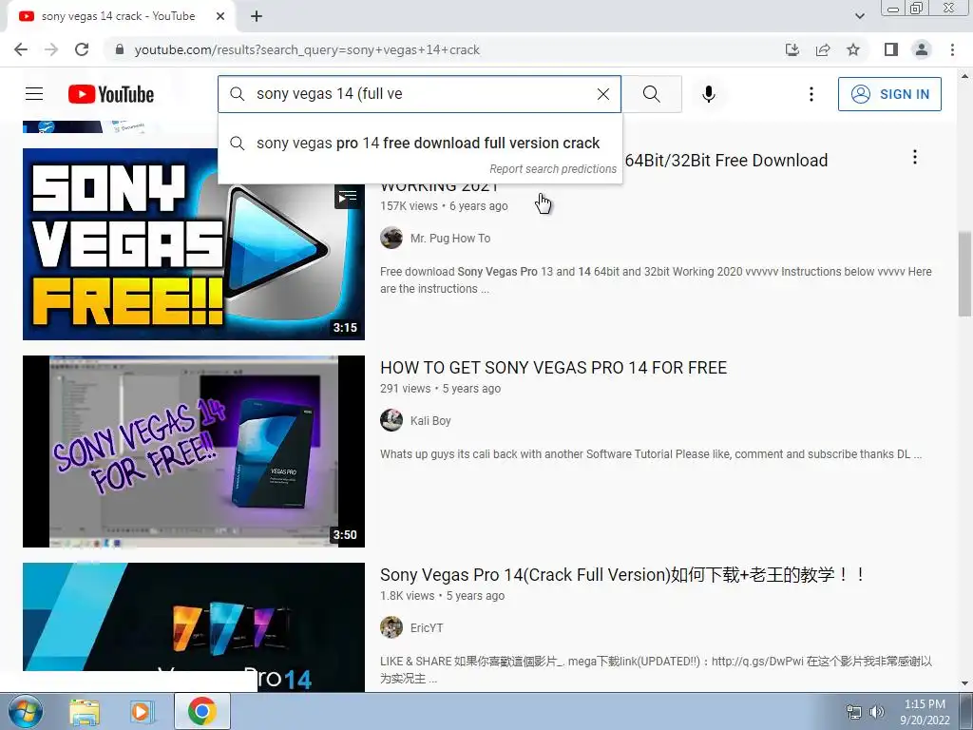973x730 pixels.
Task: Click the lock site info icon
Action: coord(120,49)
